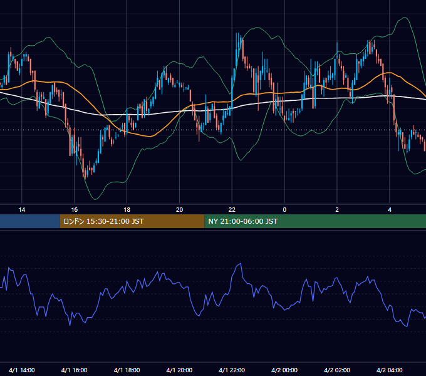
Task: Click the 4/1 16:00 label on indicator axis
Action: coord(74,370)
